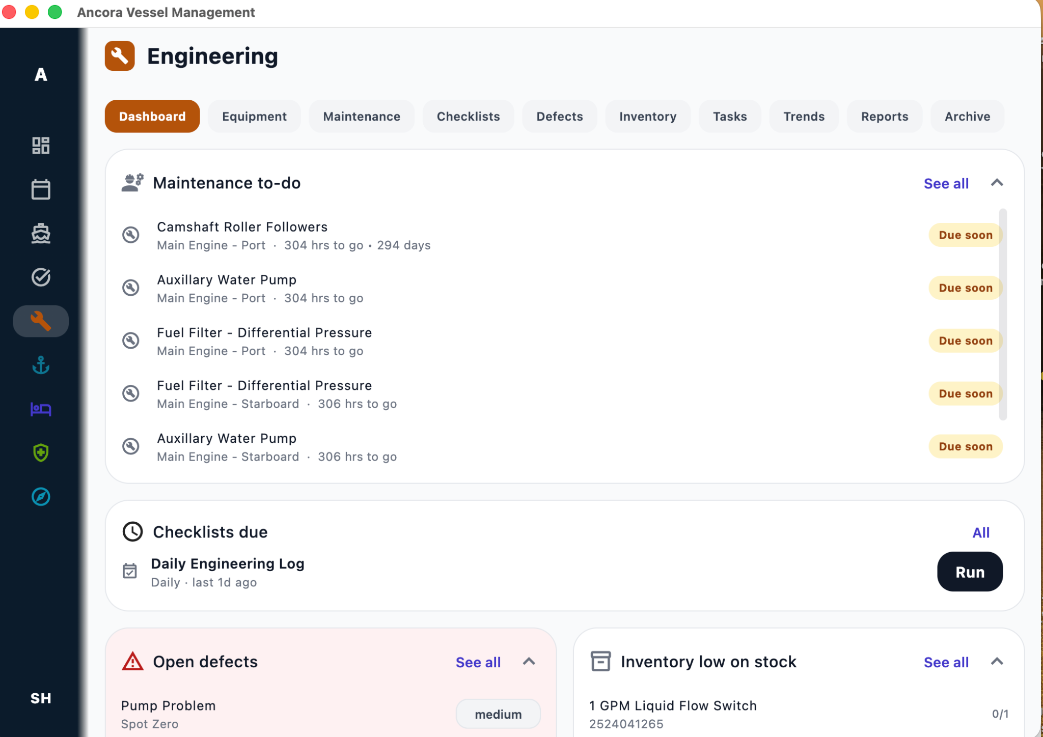Screen dimensions: 1043x737
Task: Open the anchor icon in sidebar
Action: (x=41, y=365)
